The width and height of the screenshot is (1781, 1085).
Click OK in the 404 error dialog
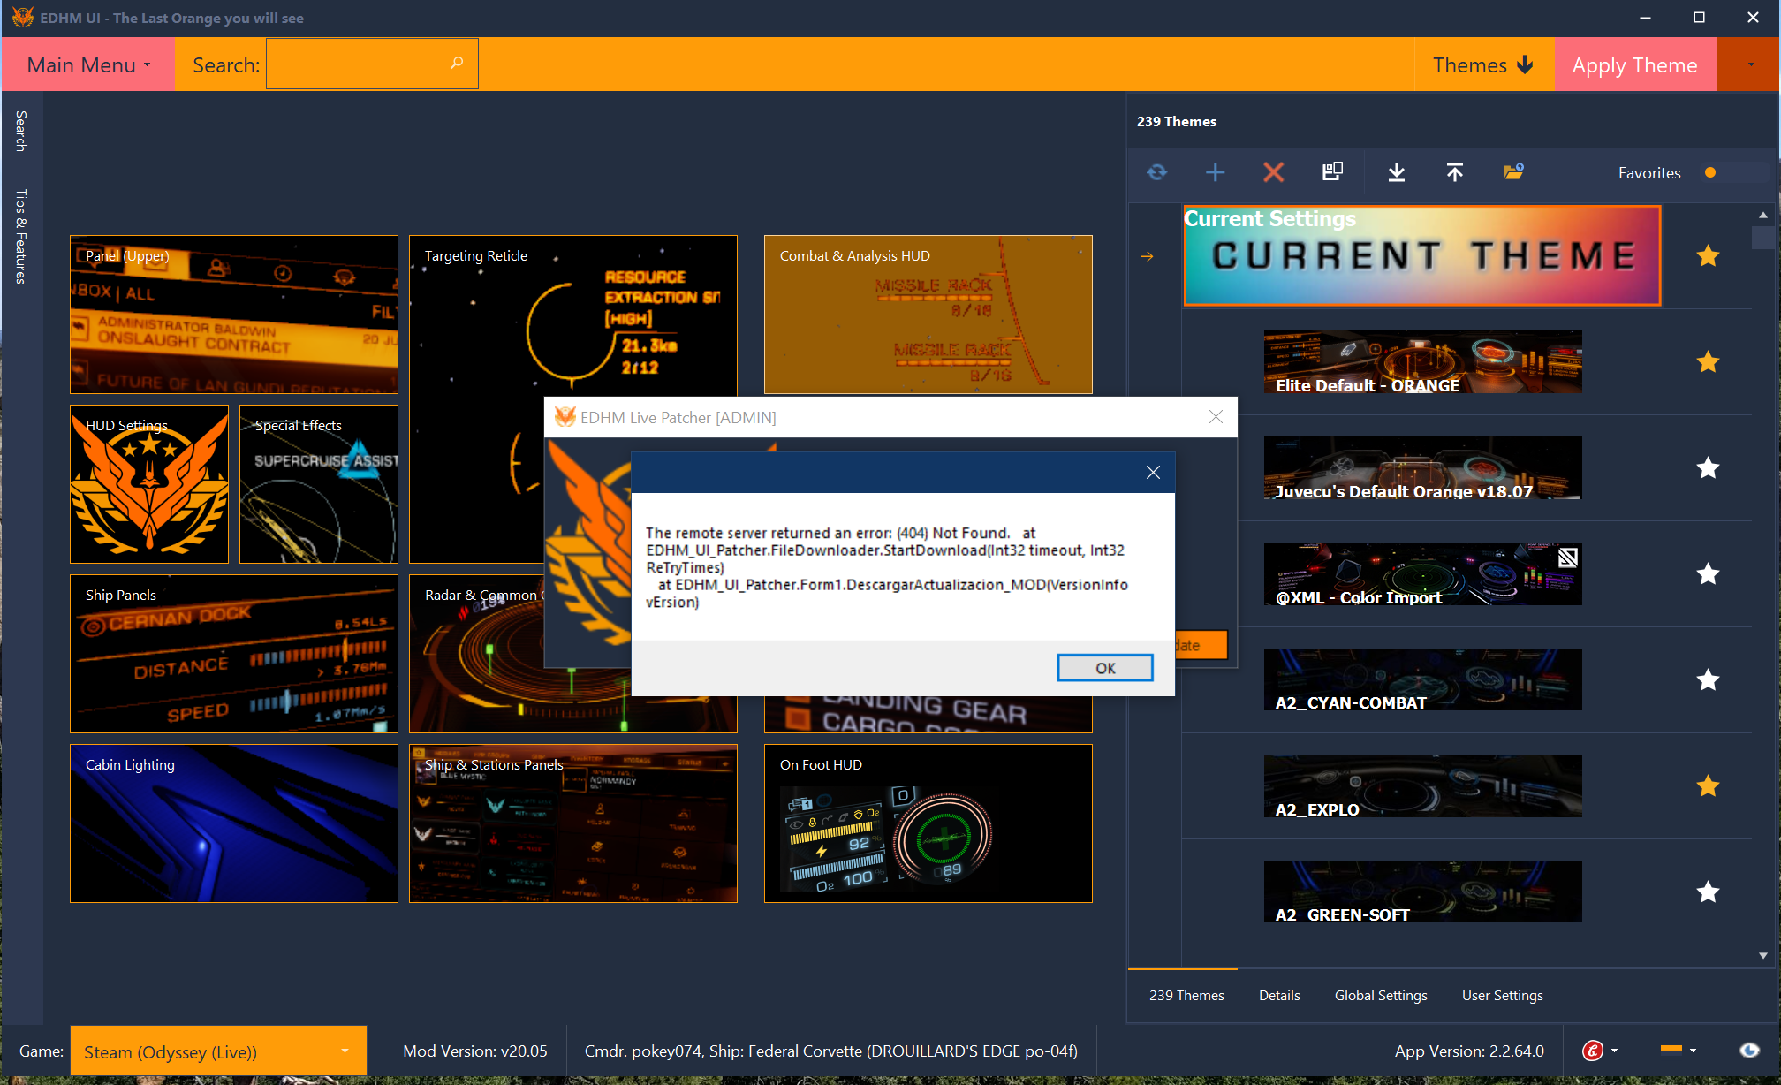pyautogui.click(x=1105, y=668)
